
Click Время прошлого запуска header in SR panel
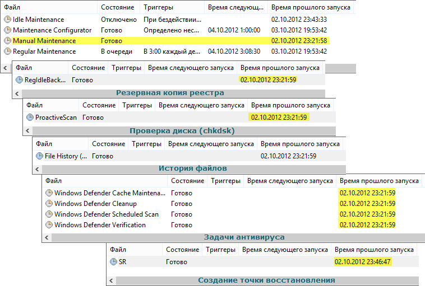pyautogui.click(x=374, y=250)
